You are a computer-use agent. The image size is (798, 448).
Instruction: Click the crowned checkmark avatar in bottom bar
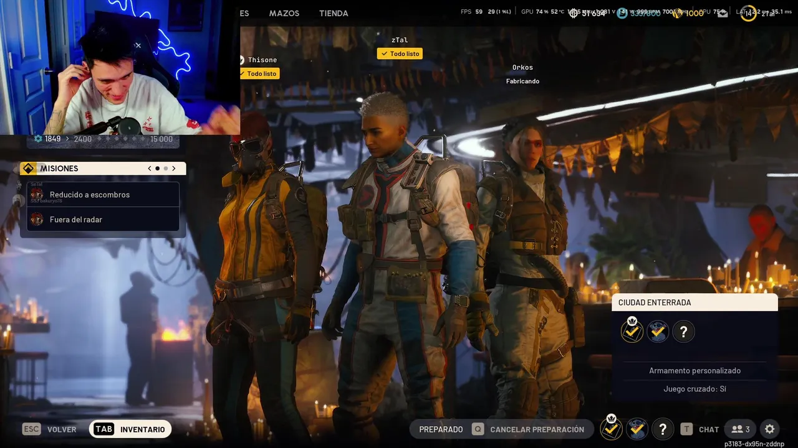point(611,428)
